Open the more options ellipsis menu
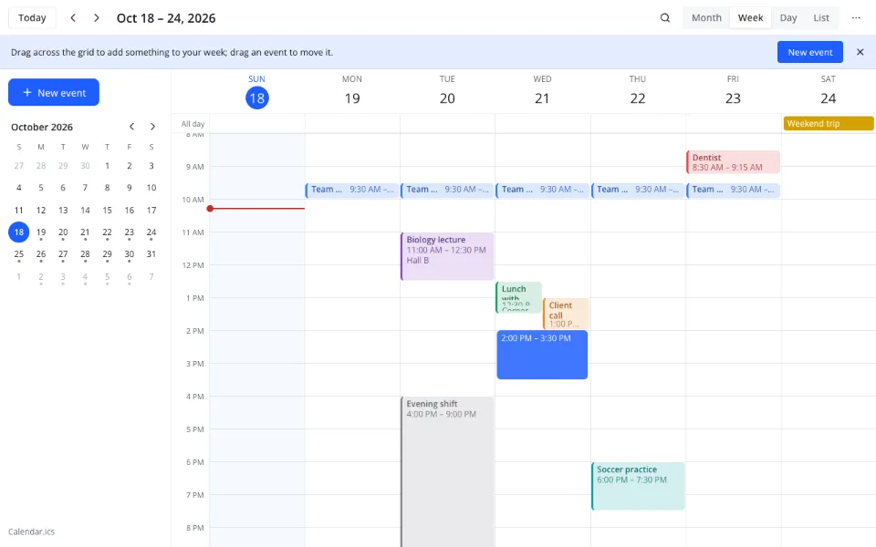This screenshot has height=547, width=876. tap(856, 18)
